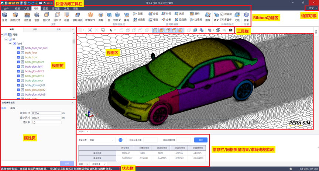Click the 全局 global mesh size icon
This screenshot has height=171, width=319.
click(4, 15)
